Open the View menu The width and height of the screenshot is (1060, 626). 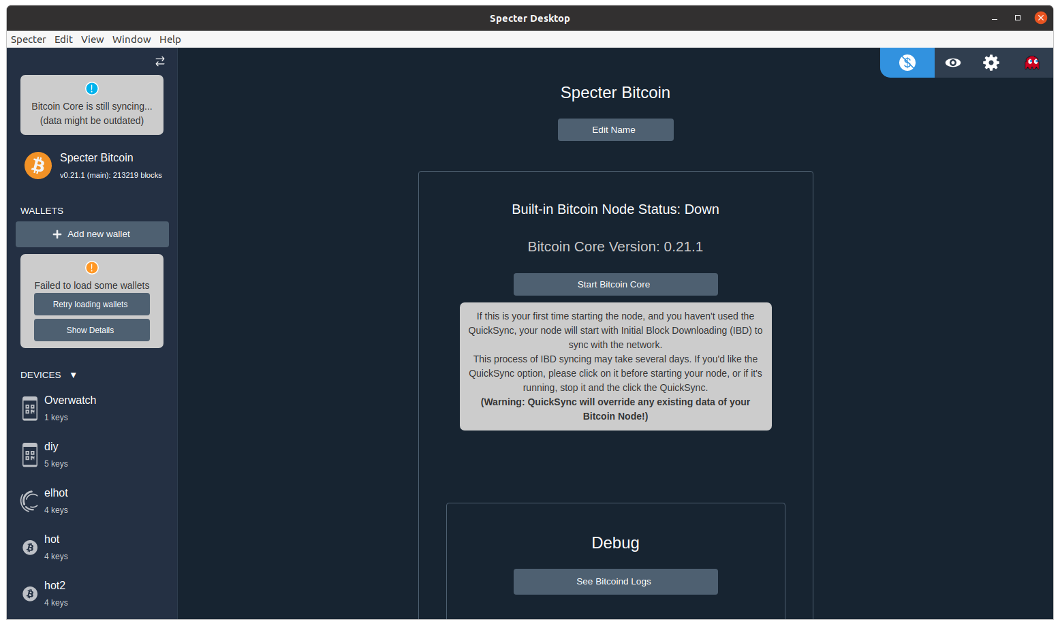(93, 40)
